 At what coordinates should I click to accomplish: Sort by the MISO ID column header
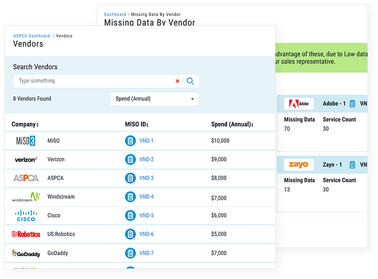pyautogui.click(x=136, y=125)
